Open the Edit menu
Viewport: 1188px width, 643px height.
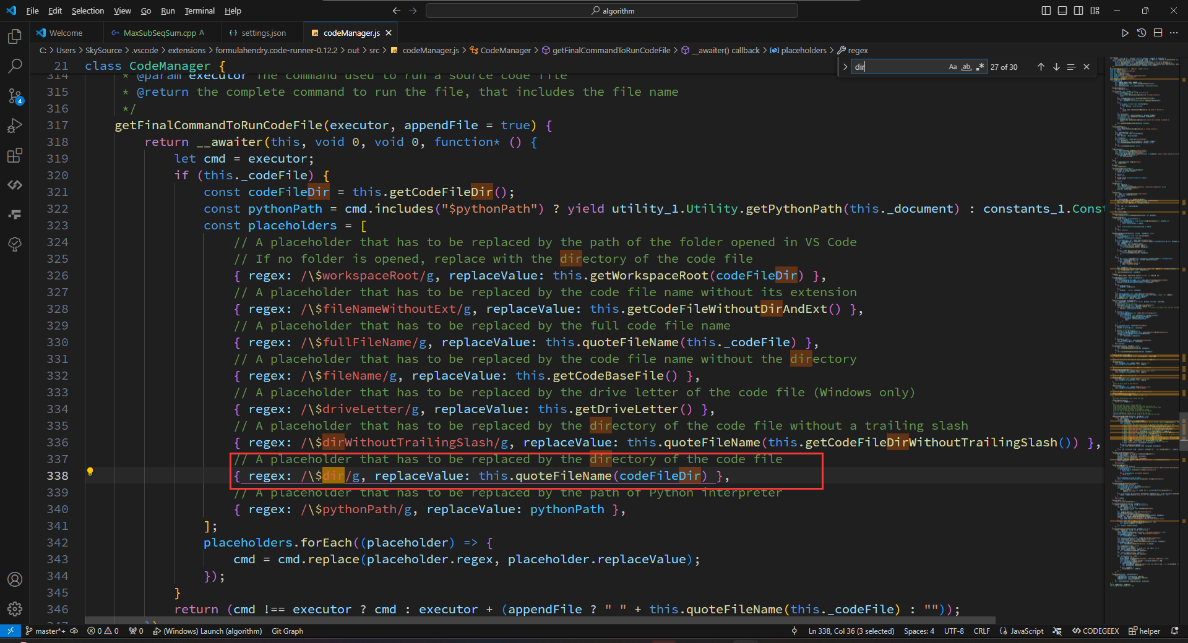55,11
